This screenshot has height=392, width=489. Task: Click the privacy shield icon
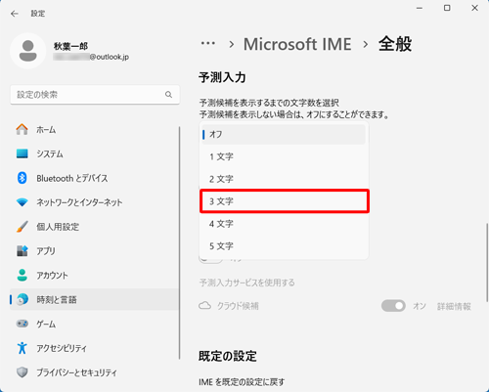(x=22, y=372)
